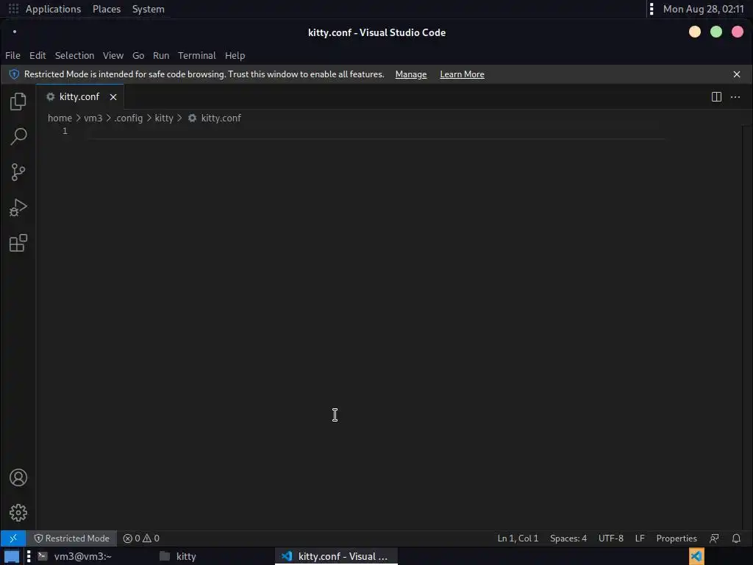Open the Manage gear in activity bar
Viewport: 753px width, 565px height.
coord(18,513)
